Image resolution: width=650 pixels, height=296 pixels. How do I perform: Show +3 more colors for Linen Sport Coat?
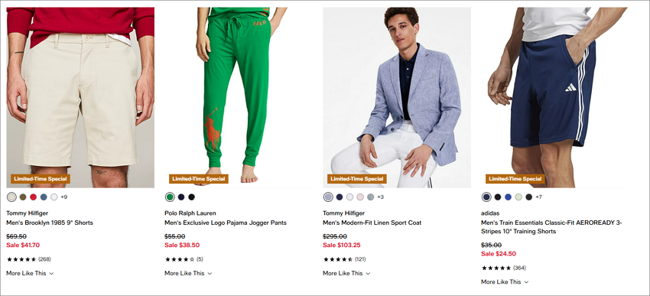380,197
